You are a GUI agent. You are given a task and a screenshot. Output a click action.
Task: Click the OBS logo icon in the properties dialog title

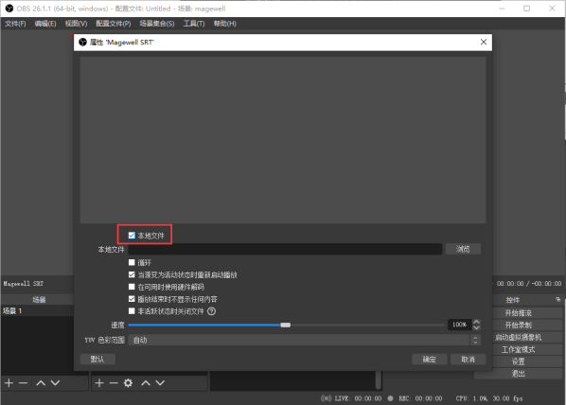point(82,43)
